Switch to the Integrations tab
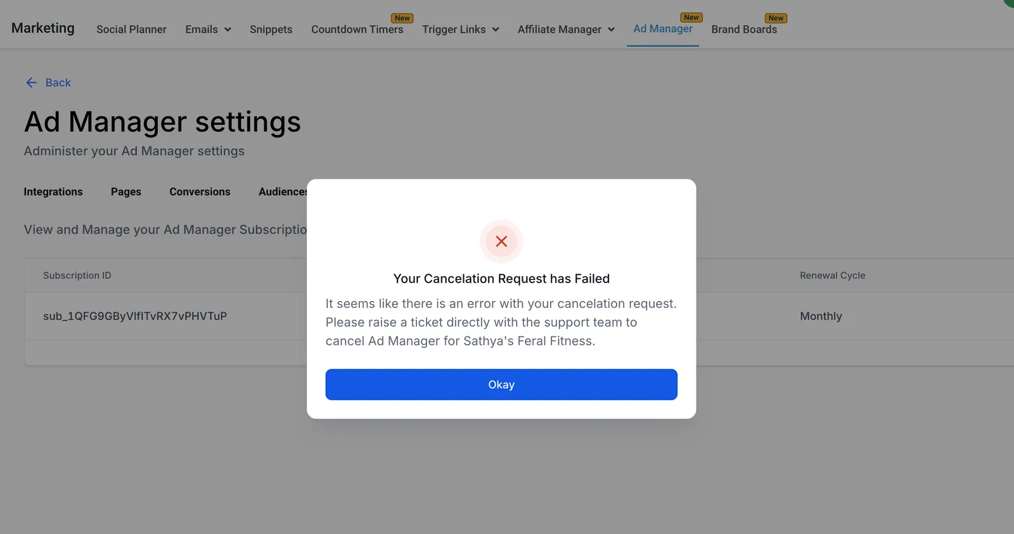1014x534 pixels. [53, 191]
